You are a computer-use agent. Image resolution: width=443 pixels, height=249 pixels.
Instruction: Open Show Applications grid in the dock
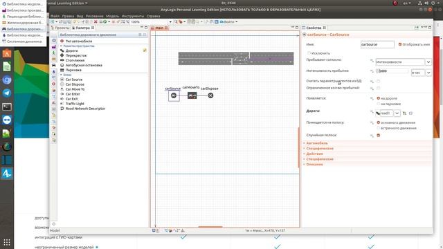click(7, 242)
